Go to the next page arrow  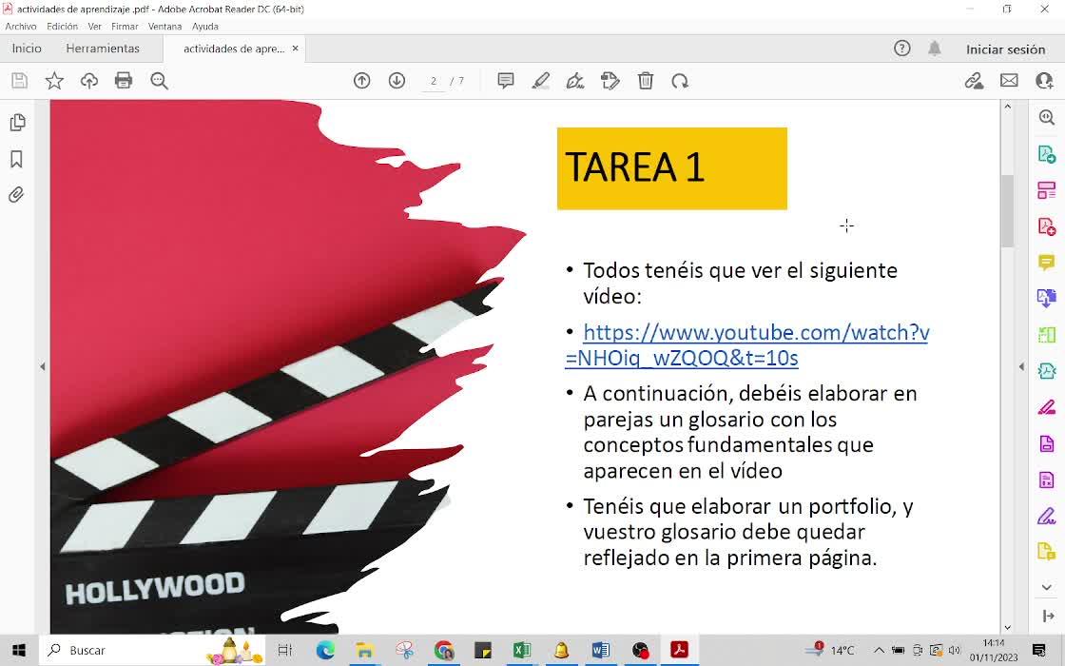[397, 81]
